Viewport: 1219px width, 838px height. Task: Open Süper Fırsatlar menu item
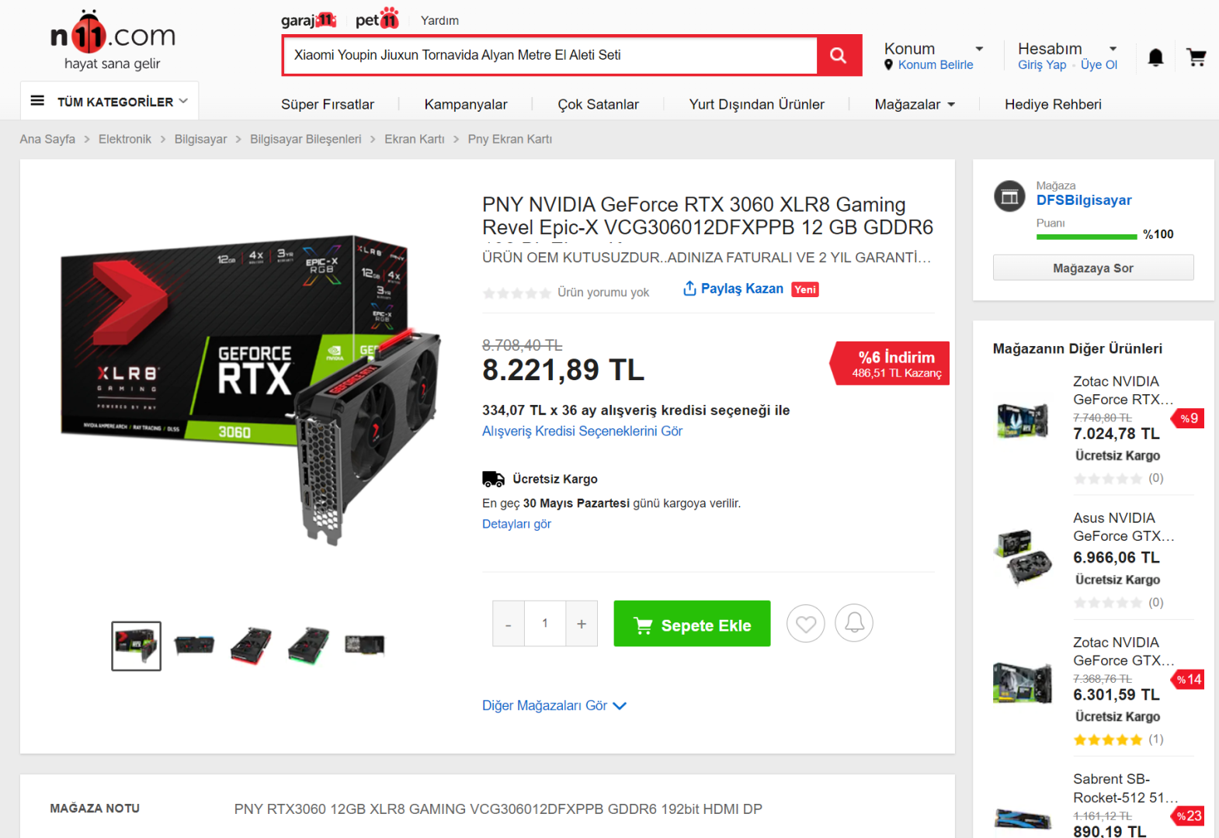tap(328, 104)
